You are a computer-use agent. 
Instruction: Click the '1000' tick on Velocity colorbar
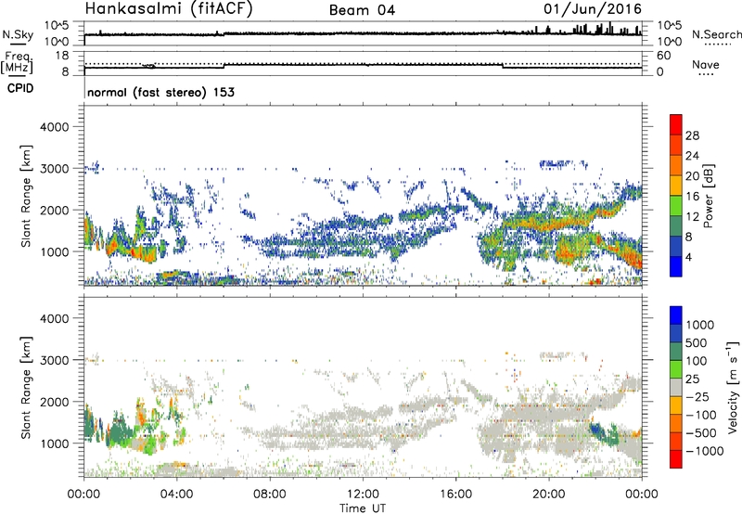(x=699, y=325)
